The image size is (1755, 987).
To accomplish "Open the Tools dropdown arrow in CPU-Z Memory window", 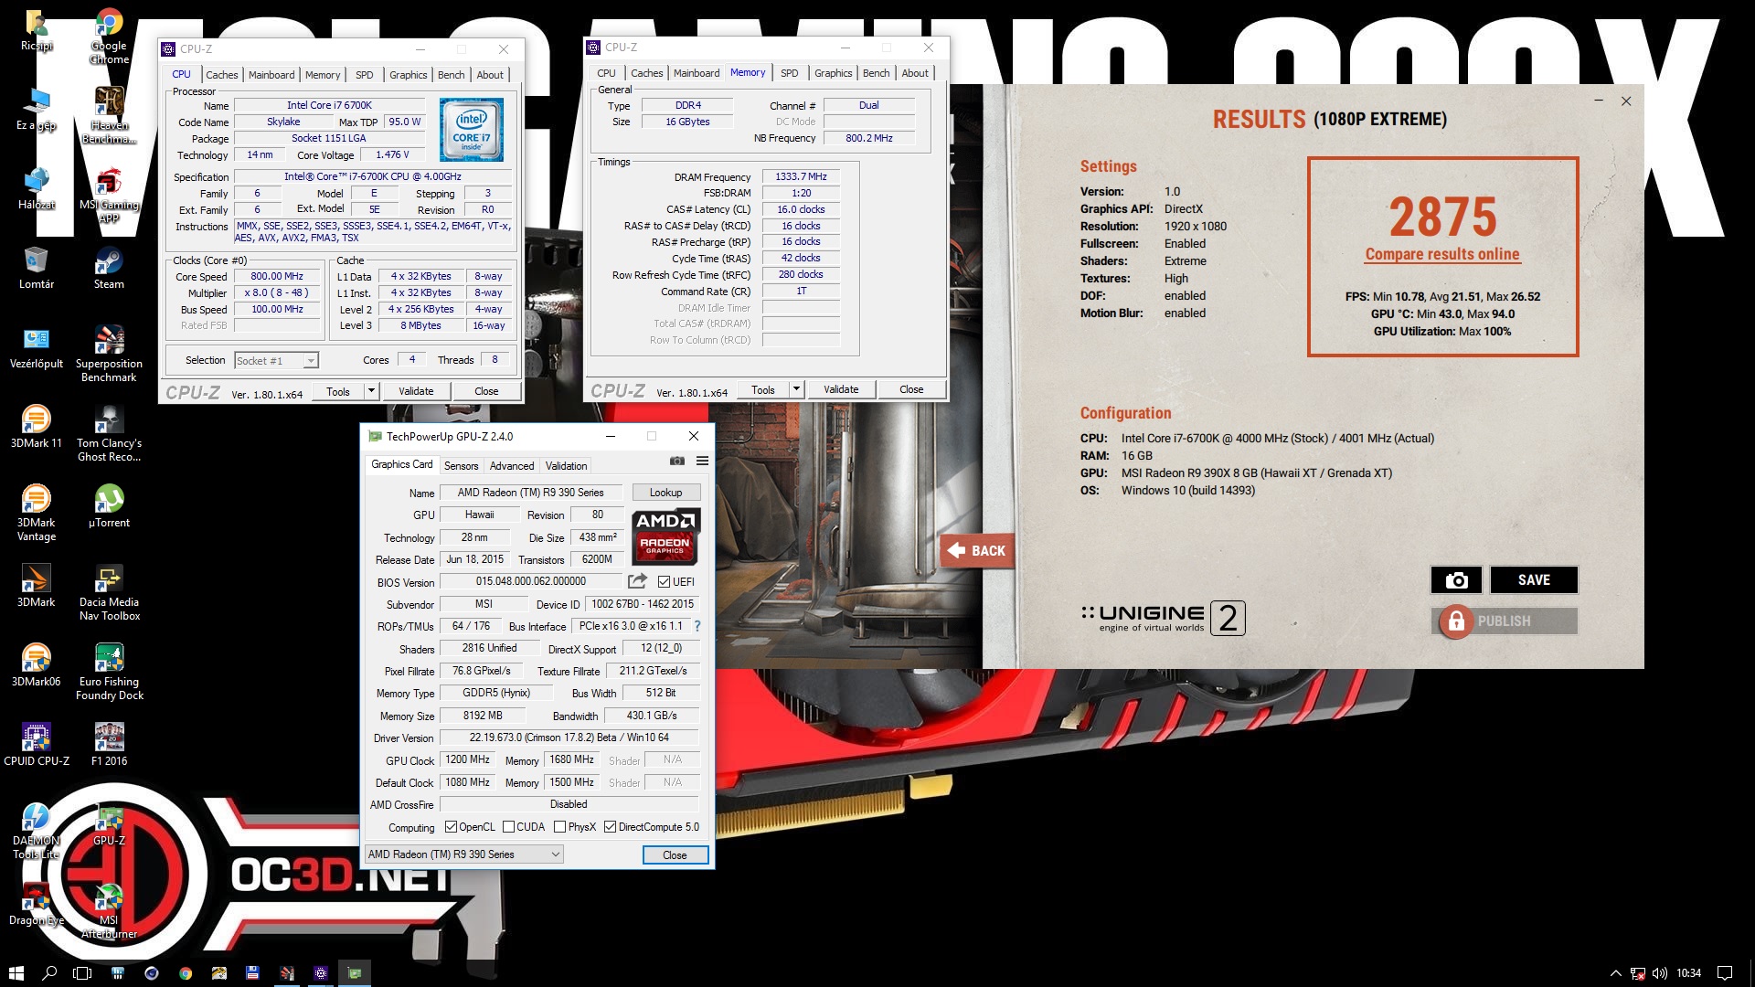I will [796, 389].
